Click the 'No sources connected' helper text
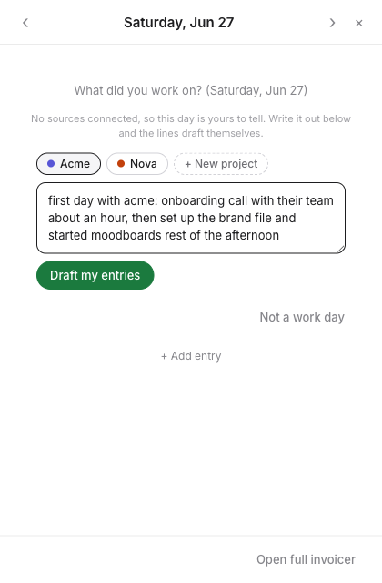This screenshot has width=382, height=583. coord(191,126)
